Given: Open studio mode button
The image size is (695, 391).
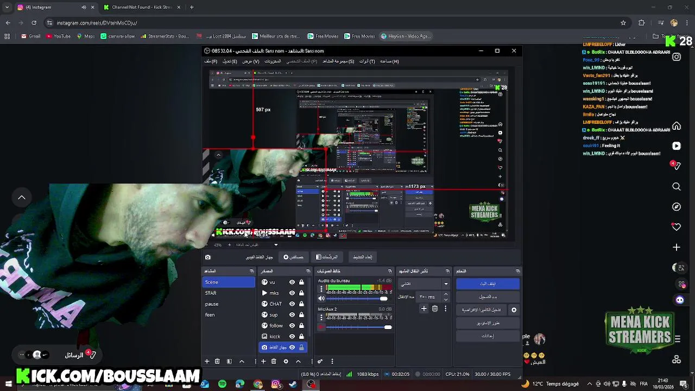Looking at the screenshot, I should (x=488, y=323).
